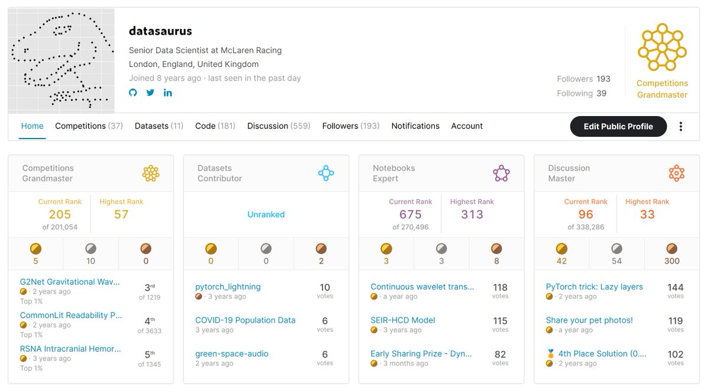The image size is (710, 392).
Task: Open the COVID-19 Population Data dataset
Action: 245,320
